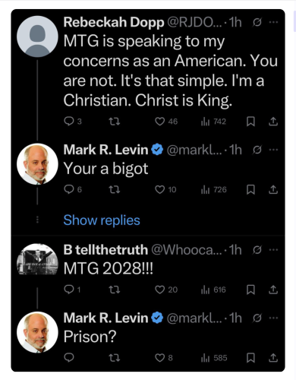The height and width of the screenshot is (380, 296).
Task: Share the 'MTG 2028!!!' tweet
Action: click(x=273, y=290)
